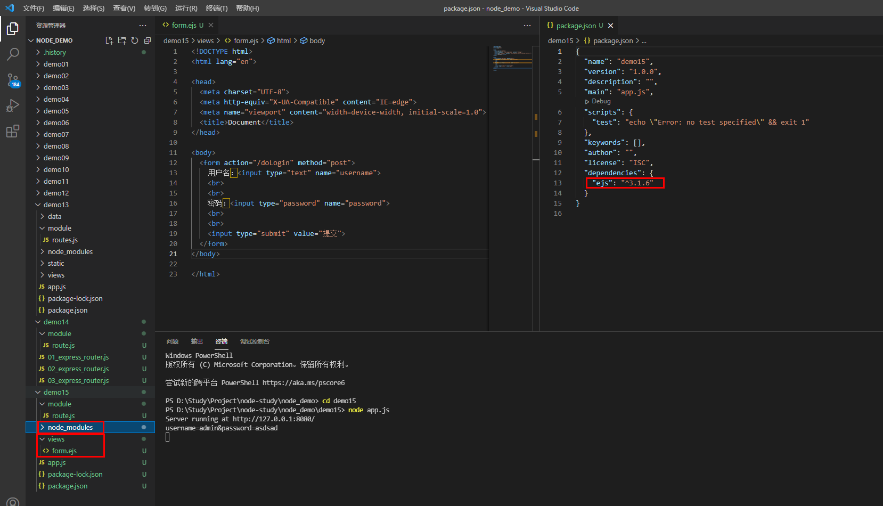Switch to 输出 panel tab
883x506 pixels.
pos(197,341)
